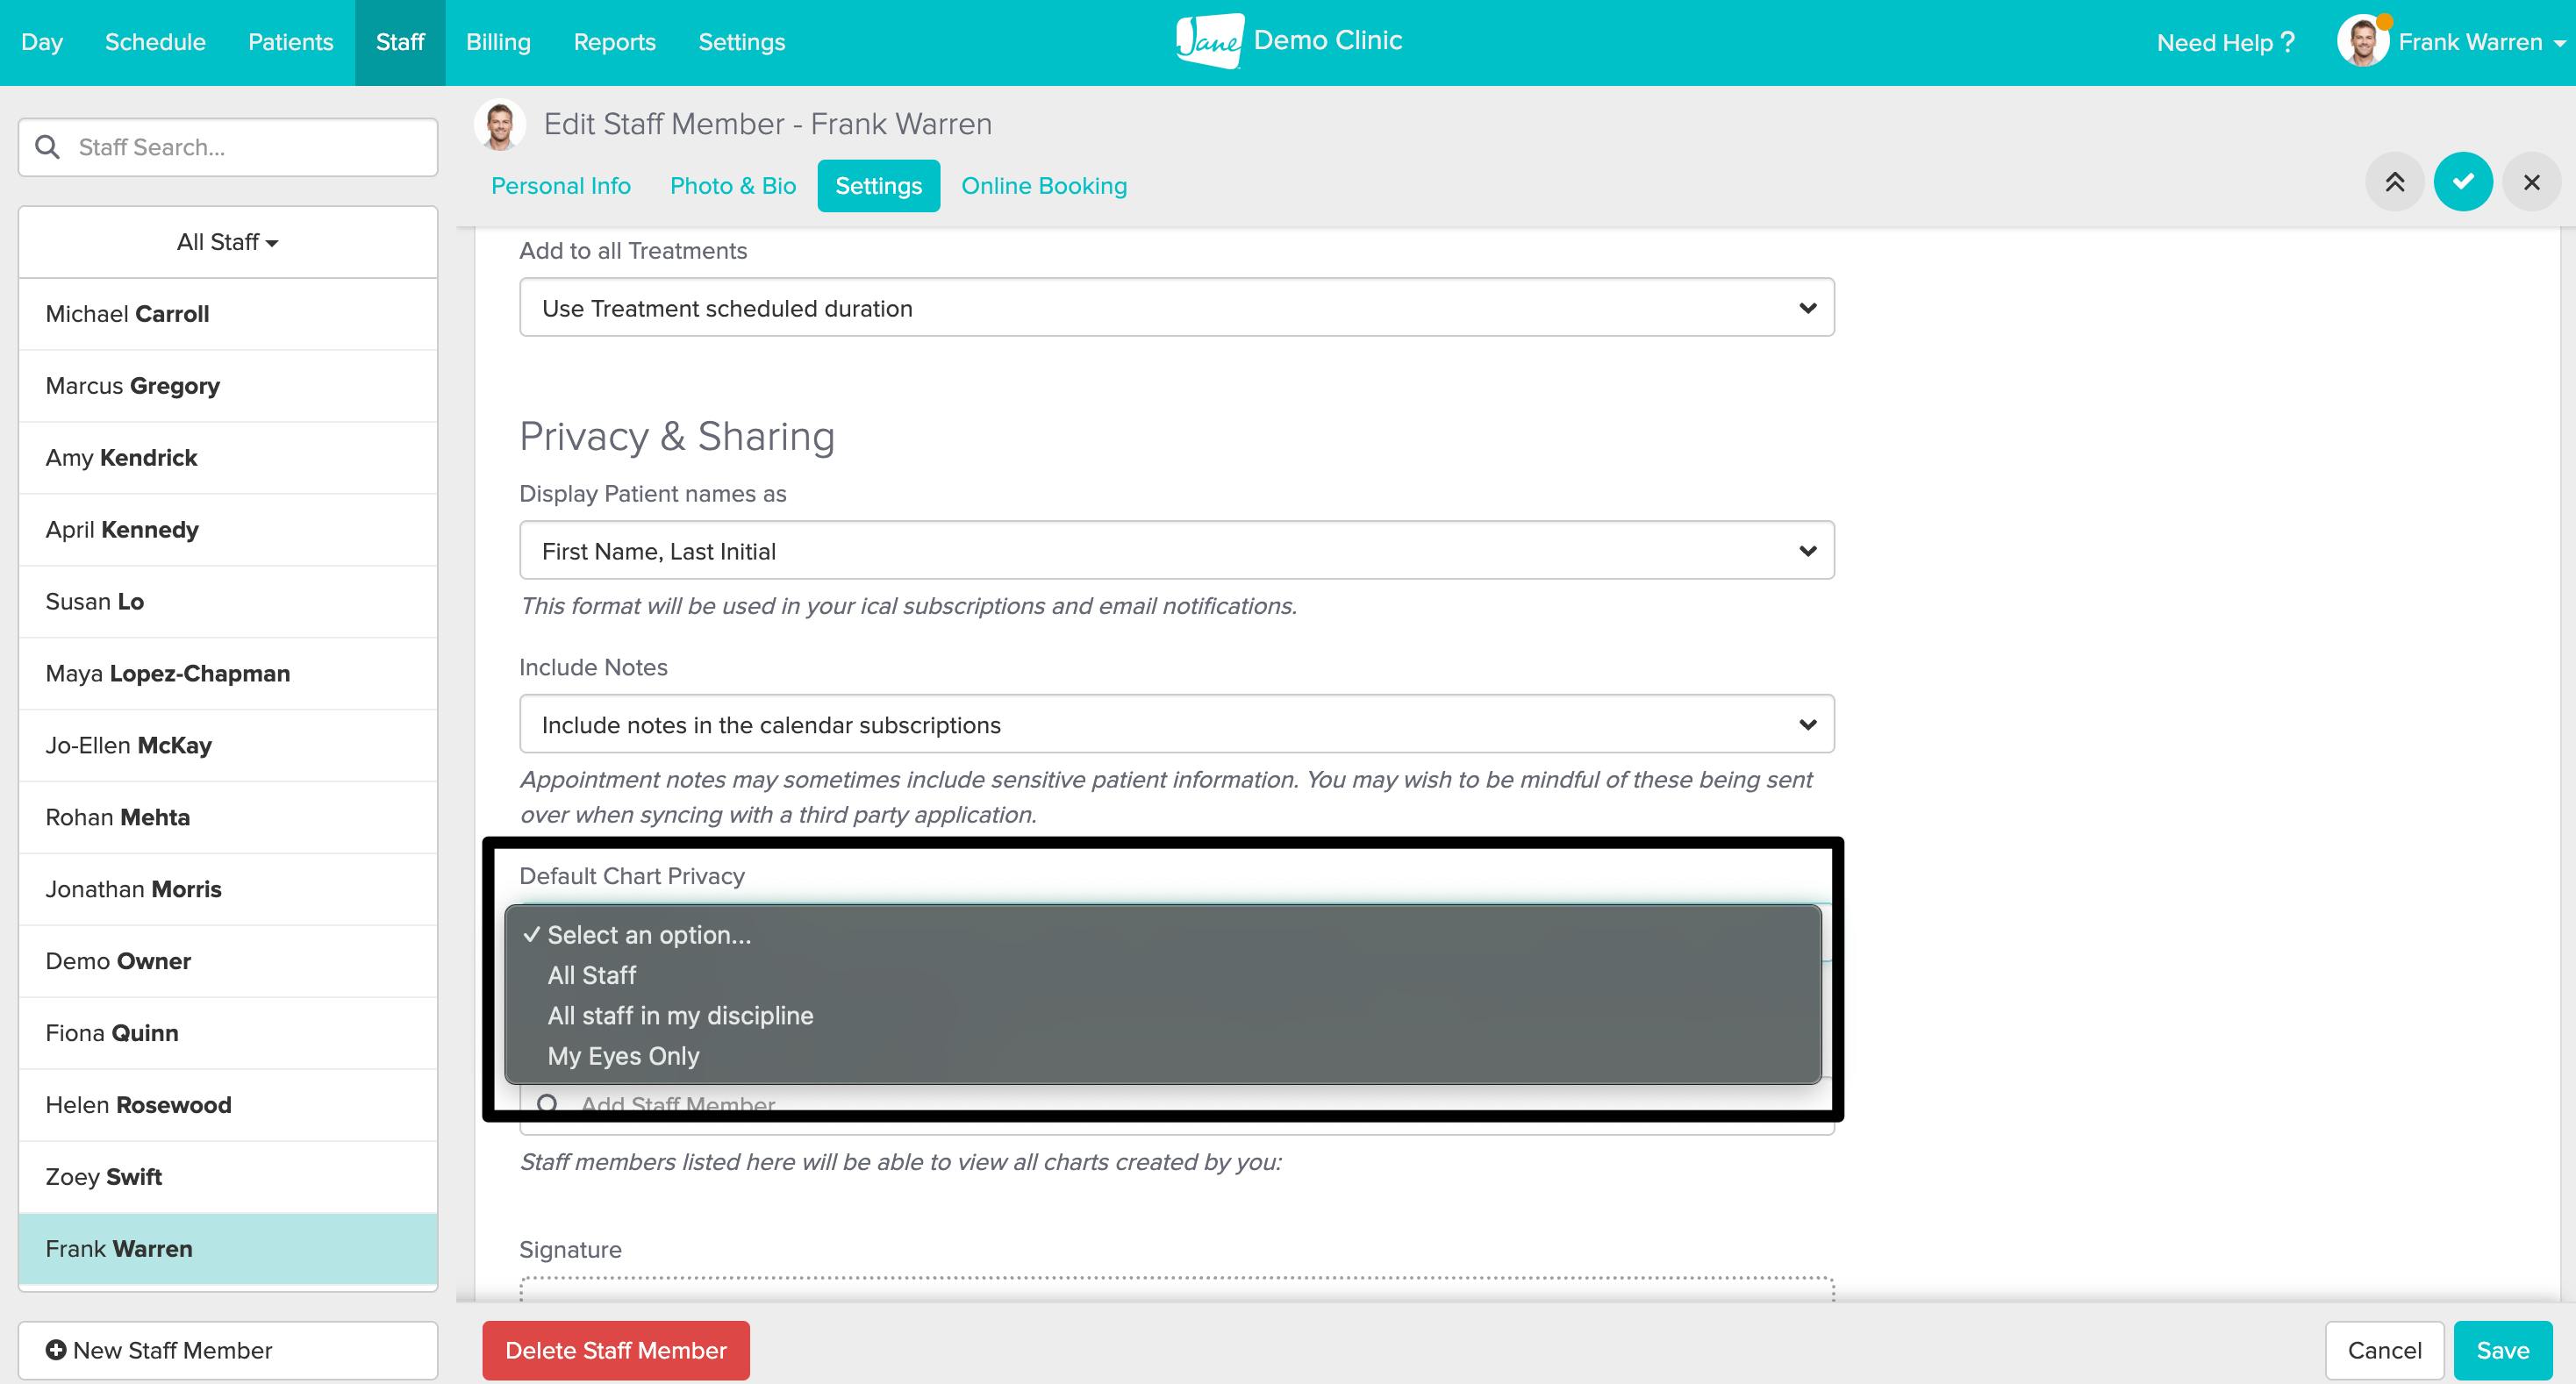This screenshot has height=1384, width=2576.
Task: Click the double chevron scroll-to-top icon
Action: [2394, 182]
